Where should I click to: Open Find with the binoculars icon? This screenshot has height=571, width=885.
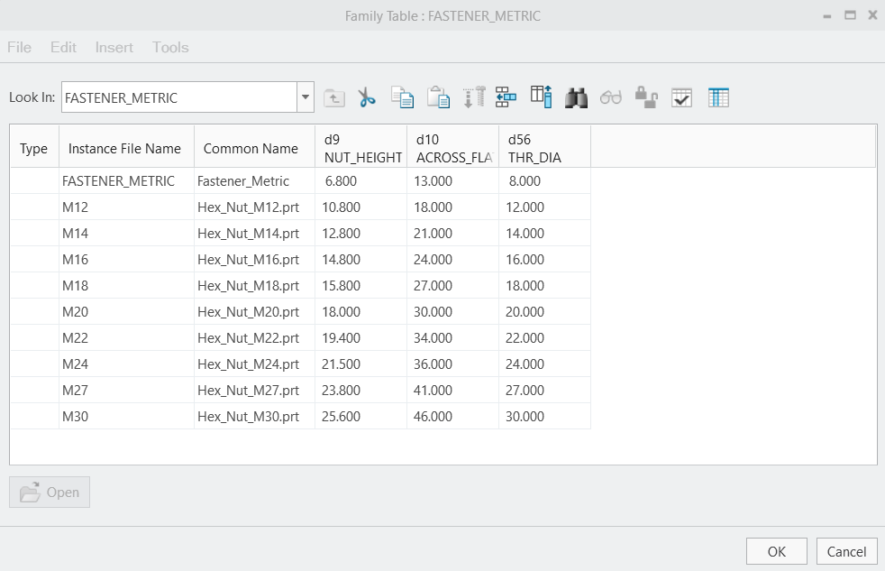coord(576,97)
